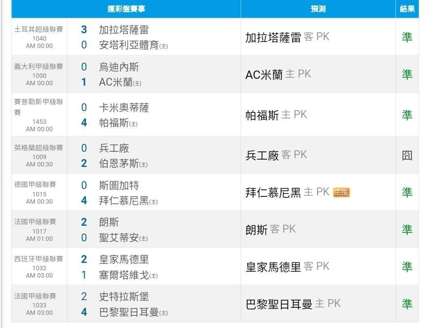Select the 運彩盤賽事 column header
This screenshot has width=425, height=328.
[x=126, y=9]
